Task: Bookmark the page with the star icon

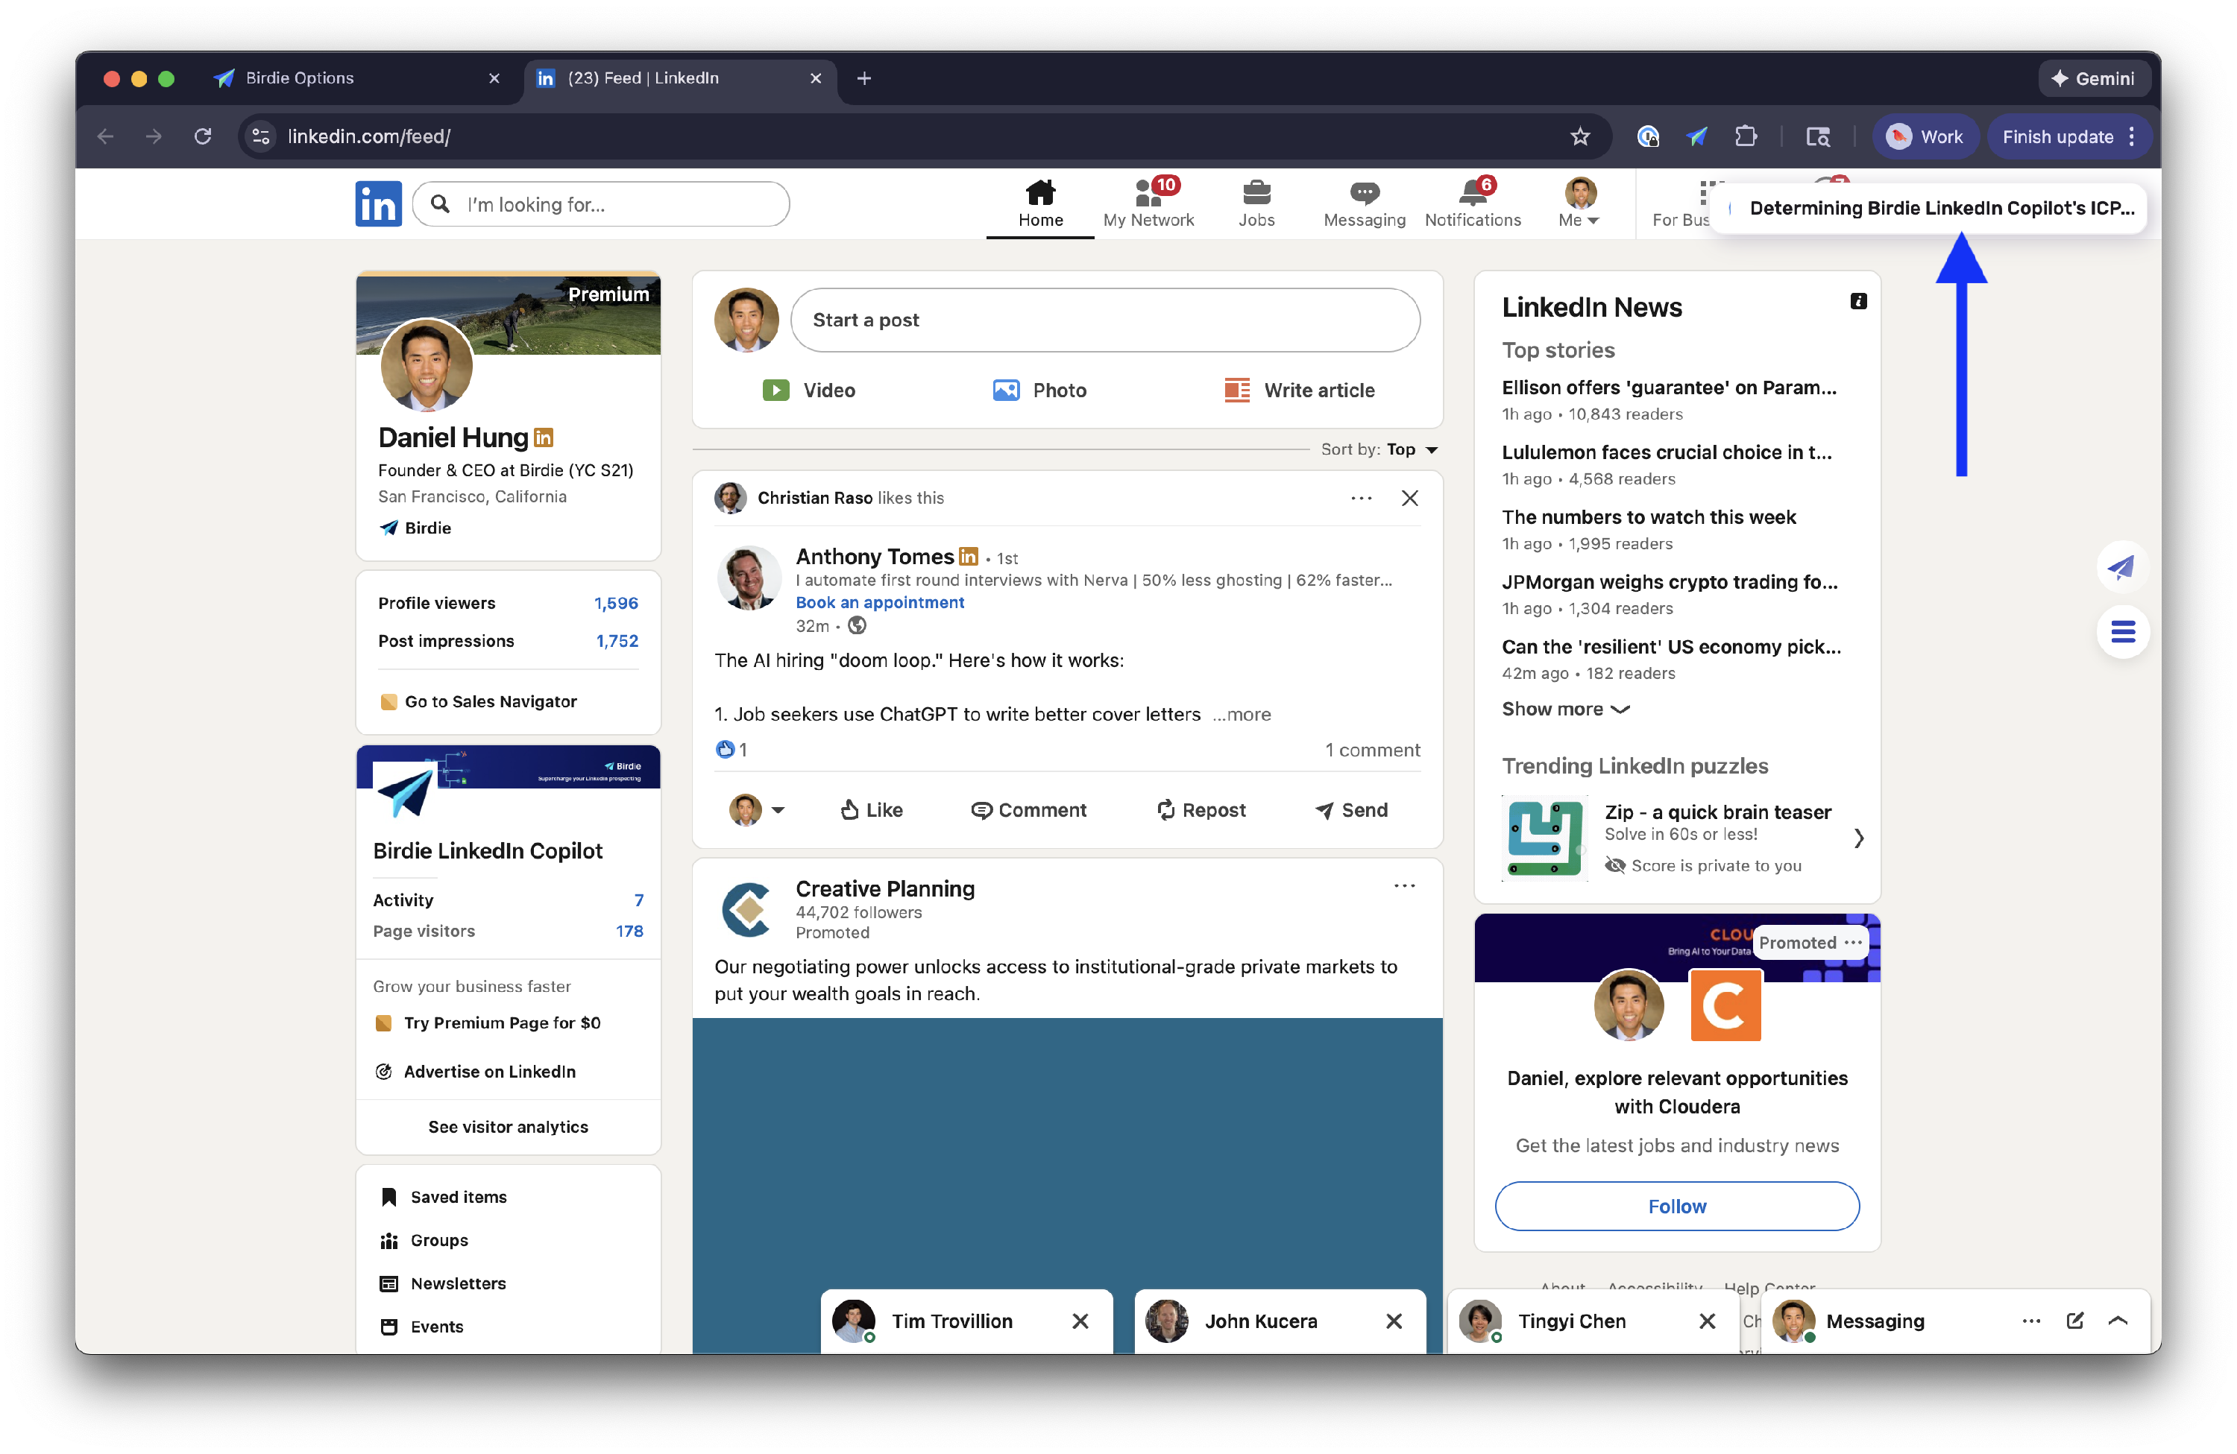Action: point(1579,136)
